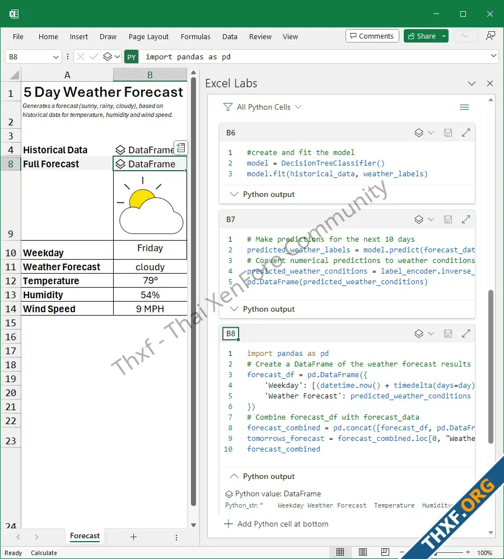Click the PY Python mode badge in formula bar
The image size is (504, 559).
click(132, 57)
